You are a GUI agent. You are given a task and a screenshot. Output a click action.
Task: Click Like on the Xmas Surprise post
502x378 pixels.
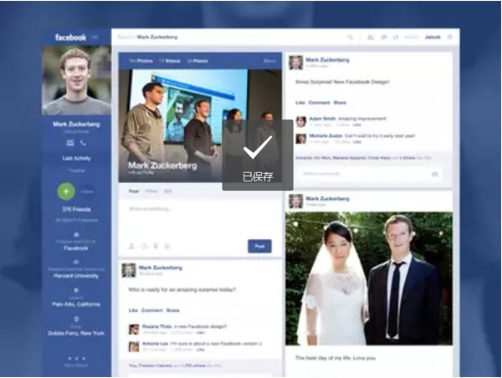300,102
